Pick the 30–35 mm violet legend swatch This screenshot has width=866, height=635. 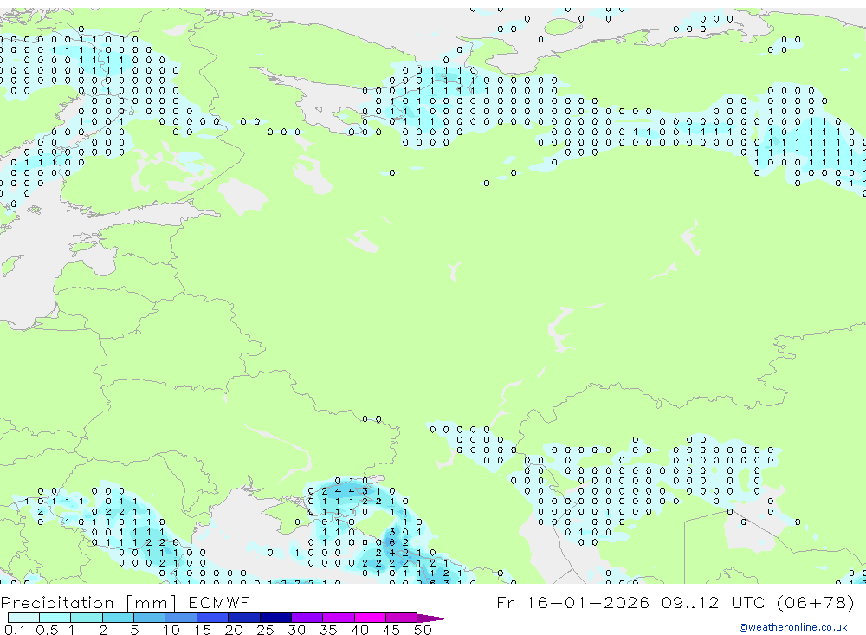[307, 618]
